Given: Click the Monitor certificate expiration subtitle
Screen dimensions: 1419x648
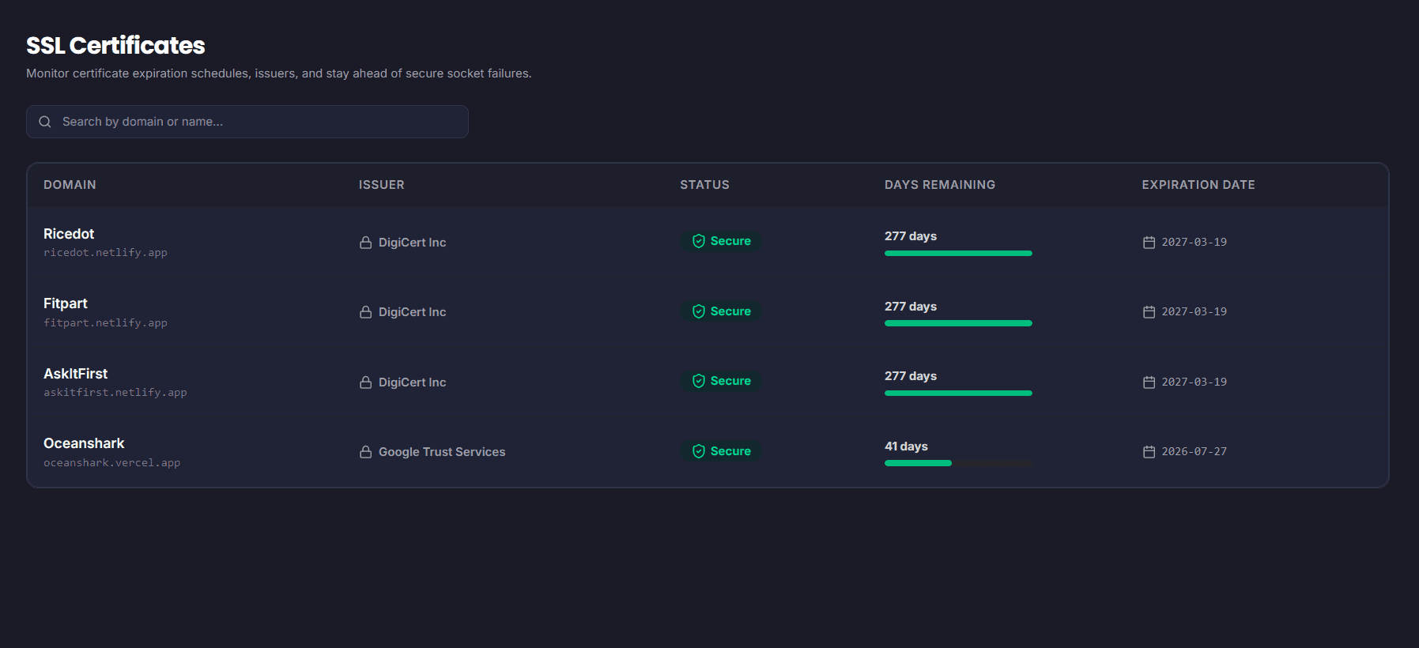Looking at the screenshot, I should point(279,73).
